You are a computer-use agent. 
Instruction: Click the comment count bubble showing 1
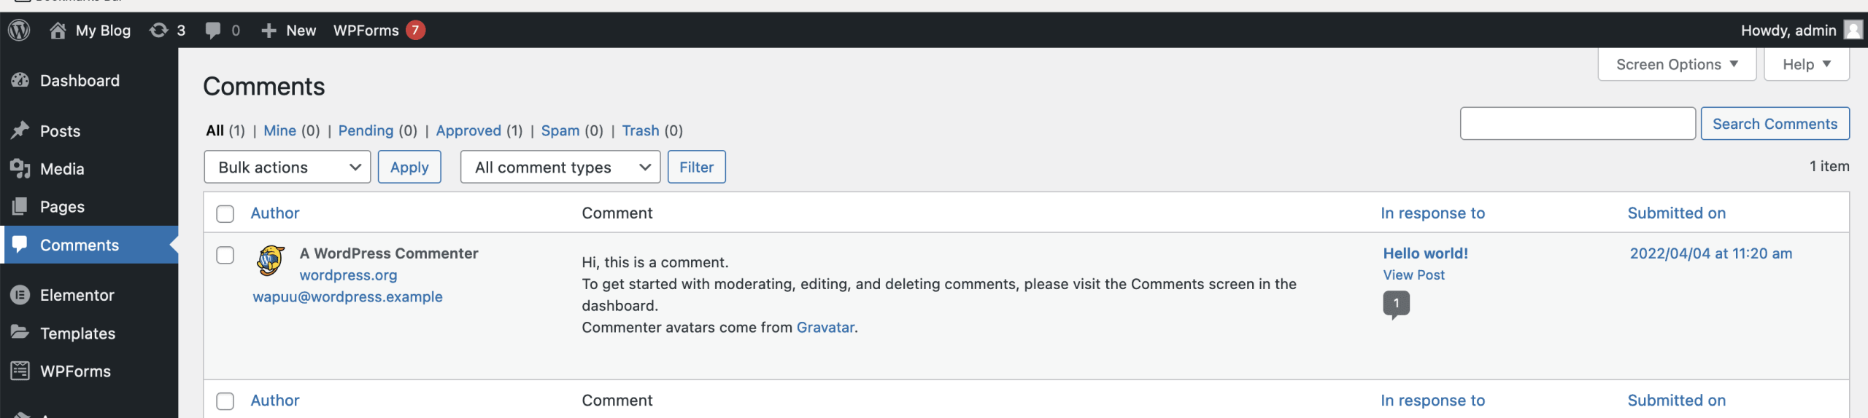[x=1396, y=303]
